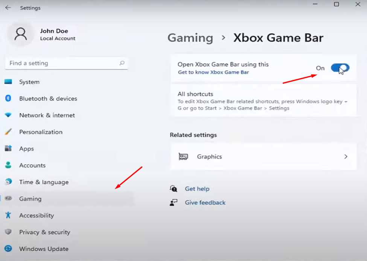Go back to Gaming via breadcrumb

(190, 38)
